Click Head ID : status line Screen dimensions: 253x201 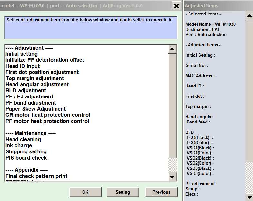point(195,86)
